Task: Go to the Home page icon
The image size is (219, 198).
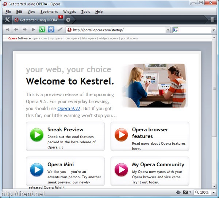Action: (51, 30)
